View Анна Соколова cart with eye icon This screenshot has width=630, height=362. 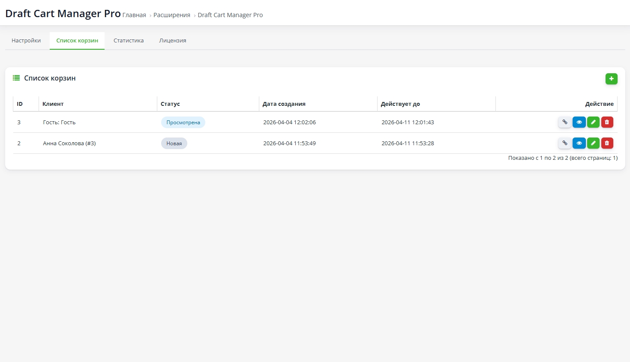[x=579, y=143]
